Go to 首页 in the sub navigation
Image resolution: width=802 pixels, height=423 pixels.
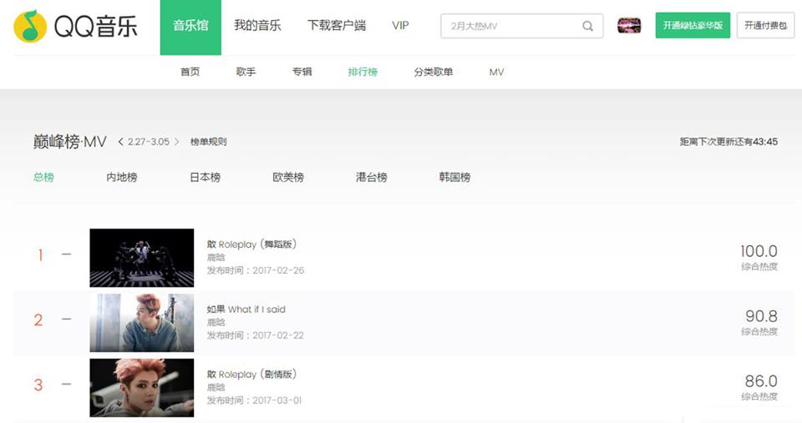190,72
